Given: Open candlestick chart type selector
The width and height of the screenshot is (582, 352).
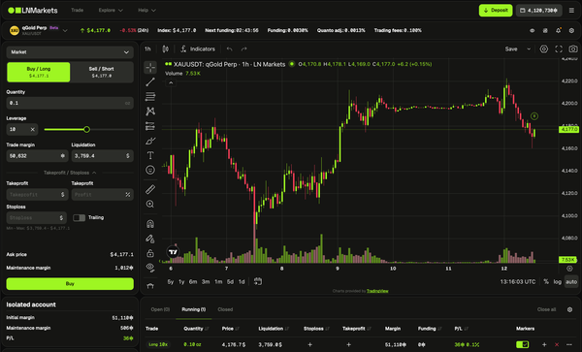Looking at the screenshot, I should 166,48.
